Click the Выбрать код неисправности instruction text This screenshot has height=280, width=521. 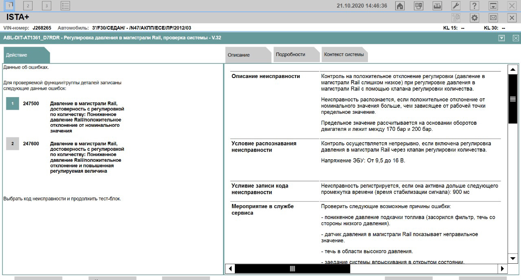(62, 199)
